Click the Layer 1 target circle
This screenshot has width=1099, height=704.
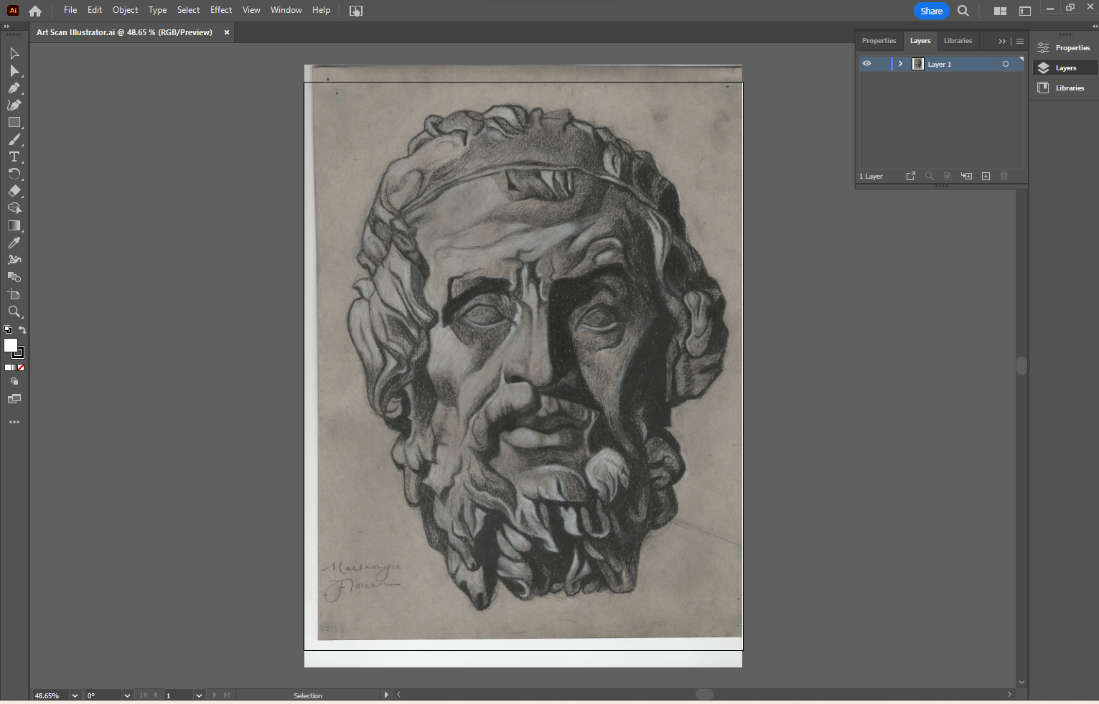1006,64
